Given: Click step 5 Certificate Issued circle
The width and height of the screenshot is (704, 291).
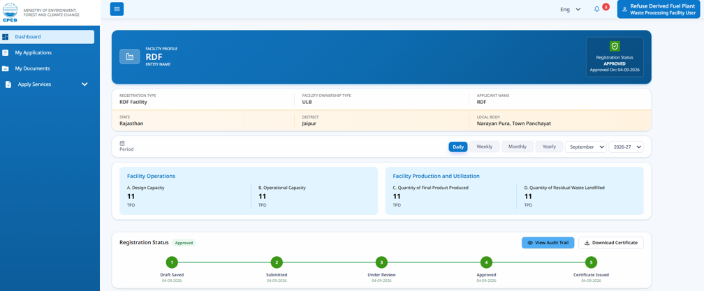Looking at the screenshot, I should tap(592, 262).
